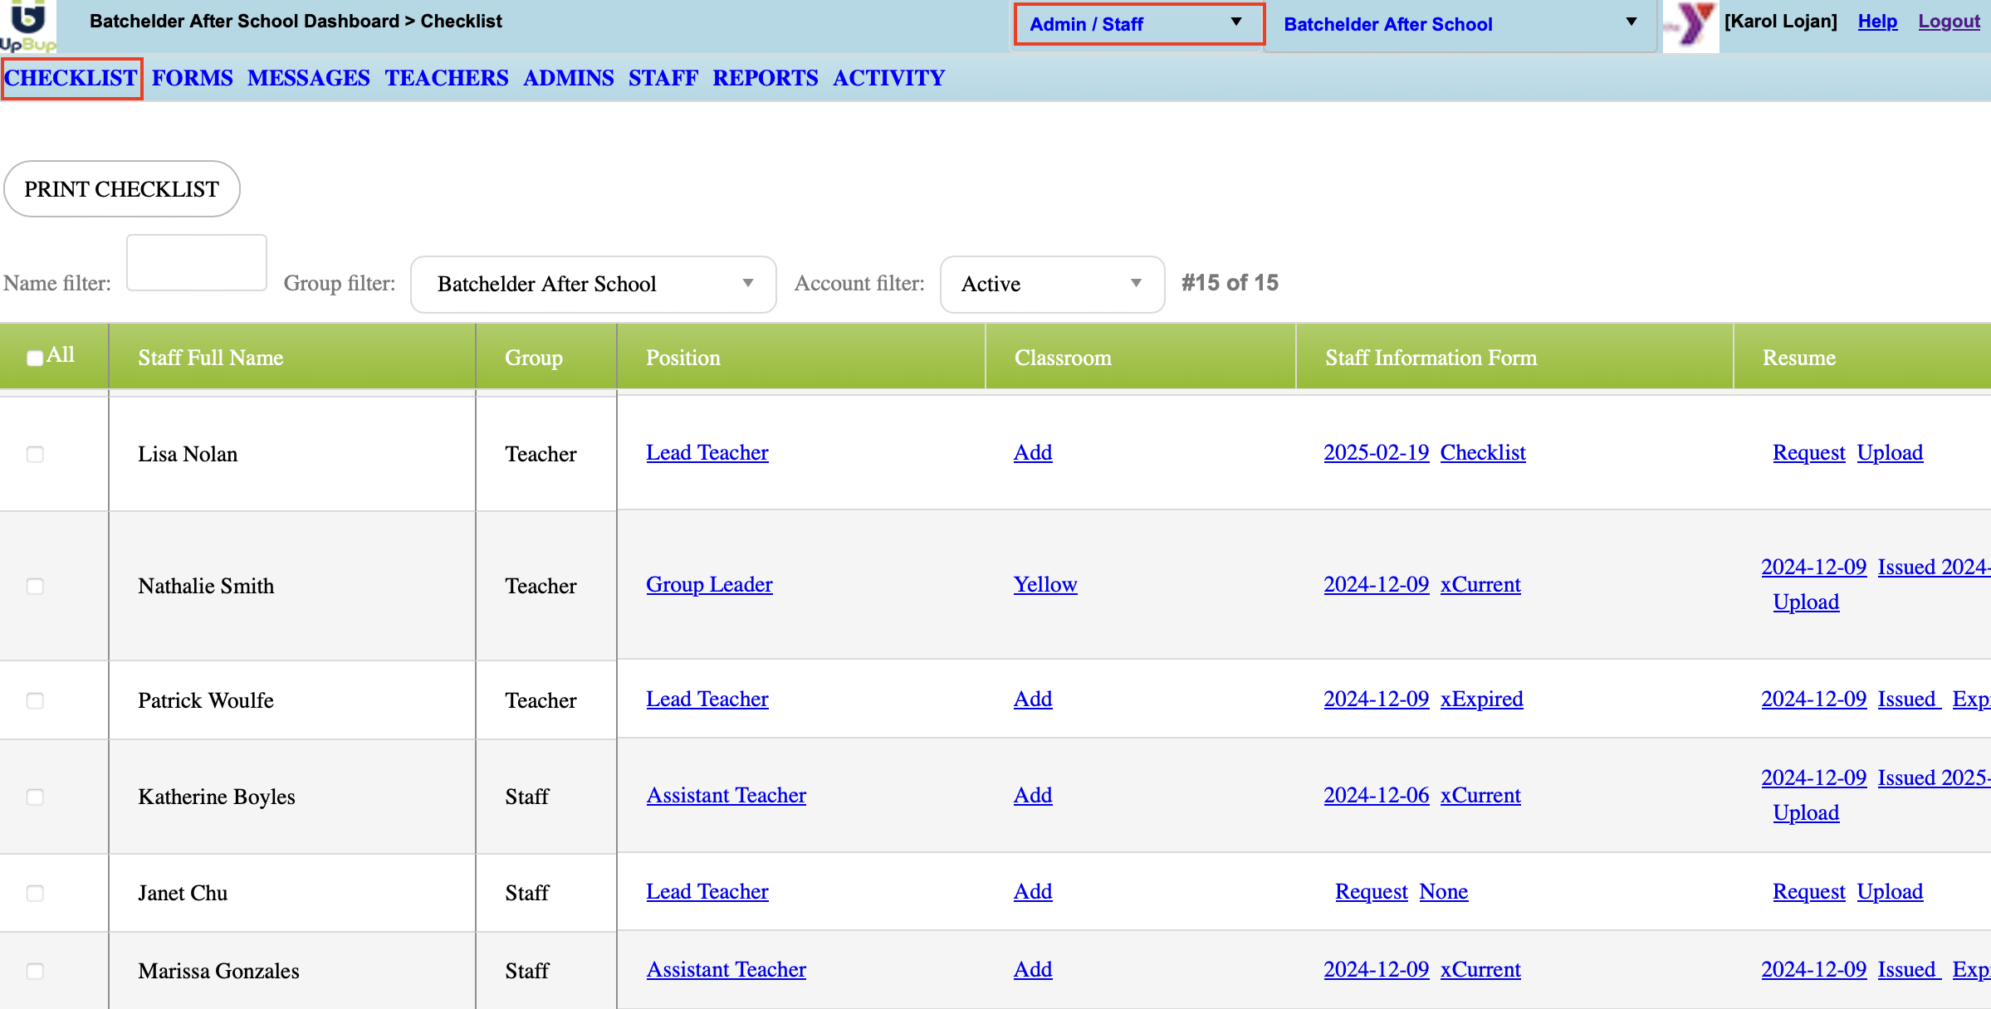1991x1009 pixels.
Task: Click the Logout link
Action: (x=1948, y=22)
